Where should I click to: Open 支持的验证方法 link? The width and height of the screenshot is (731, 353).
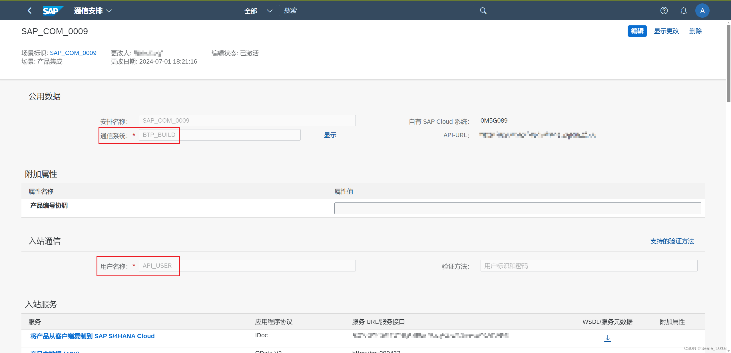(672, 241)
